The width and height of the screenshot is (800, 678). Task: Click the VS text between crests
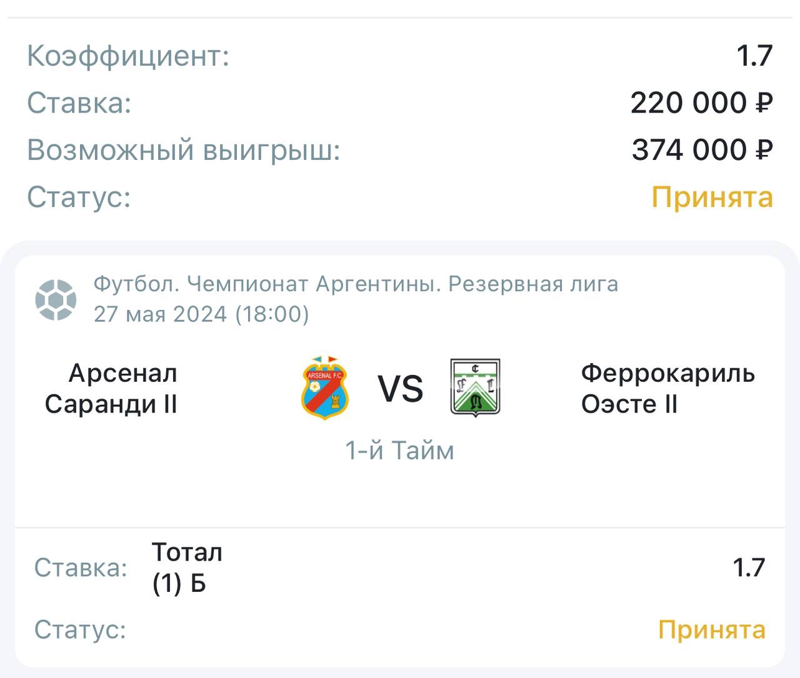400,389
